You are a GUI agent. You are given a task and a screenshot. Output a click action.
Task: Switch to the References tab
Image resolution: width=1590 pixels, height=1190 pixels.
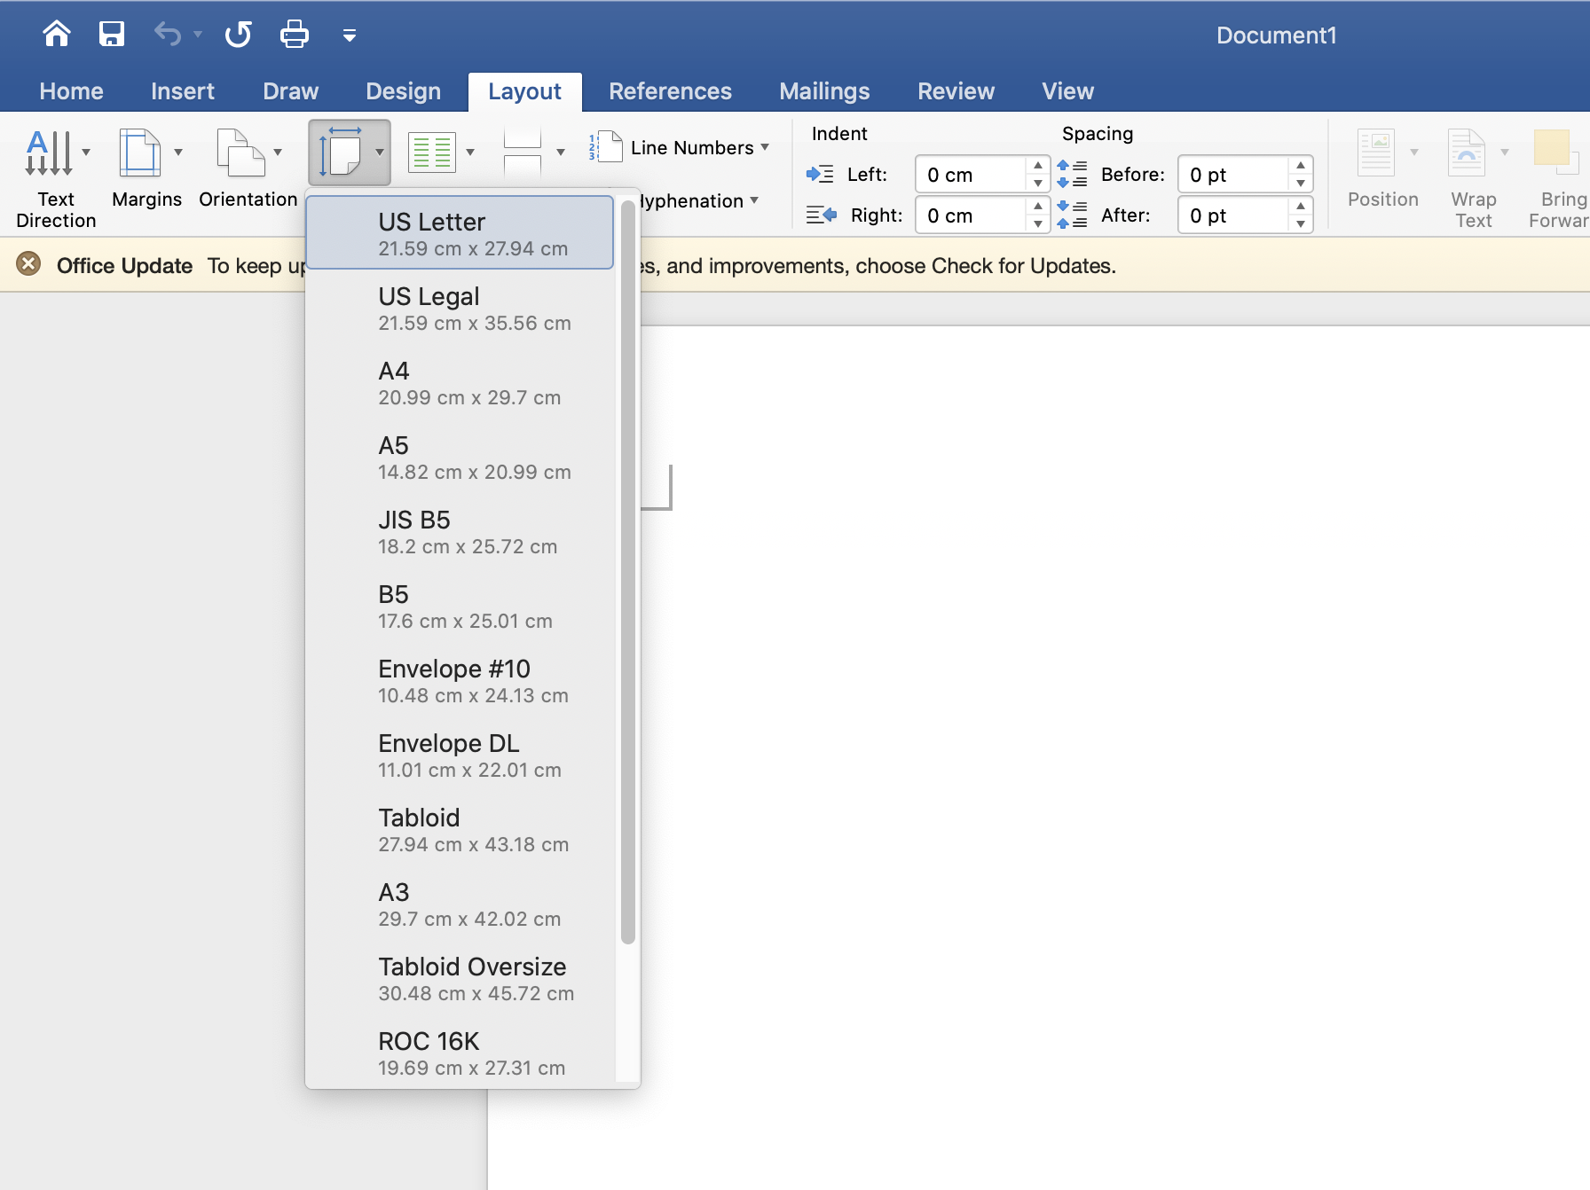(x=670, y=90)
